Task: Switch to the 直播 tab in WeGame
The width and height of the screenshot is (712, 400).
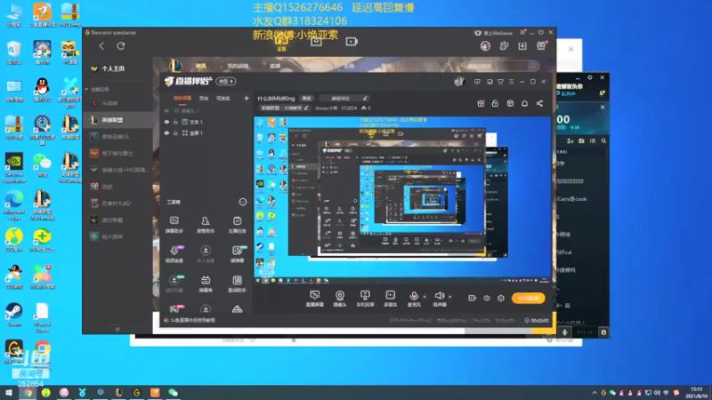Action: 275,66
